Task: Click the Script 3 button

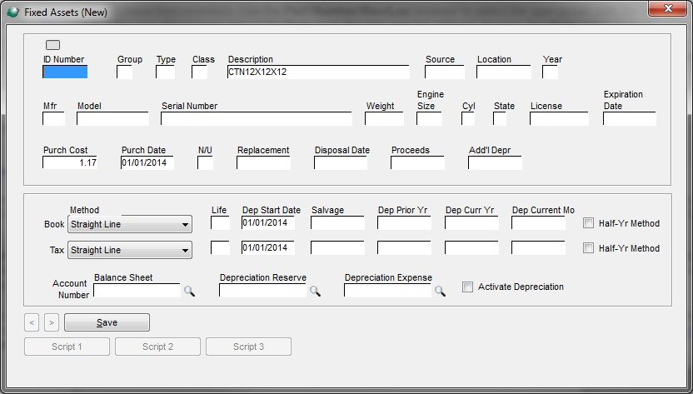Action: (248, 347)
